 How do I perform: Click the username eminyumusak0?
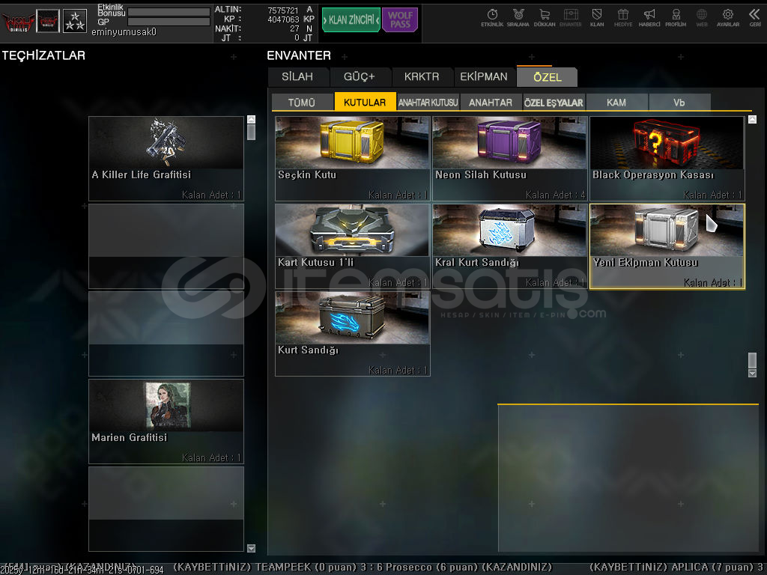[124, 31]
